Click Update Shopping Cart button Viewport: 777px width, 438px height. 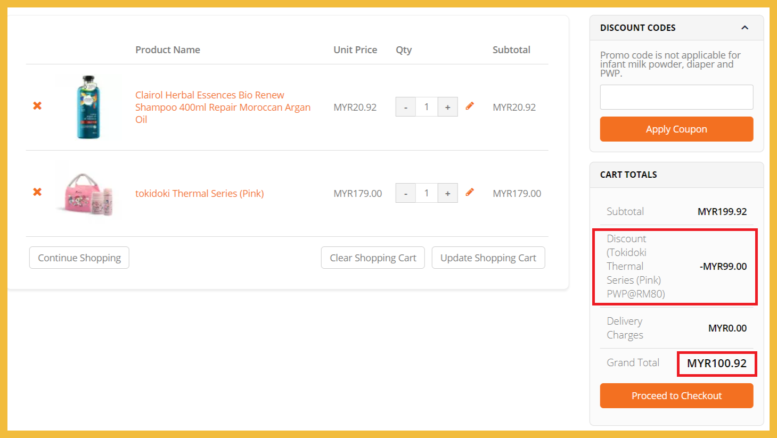click(488, 258)
